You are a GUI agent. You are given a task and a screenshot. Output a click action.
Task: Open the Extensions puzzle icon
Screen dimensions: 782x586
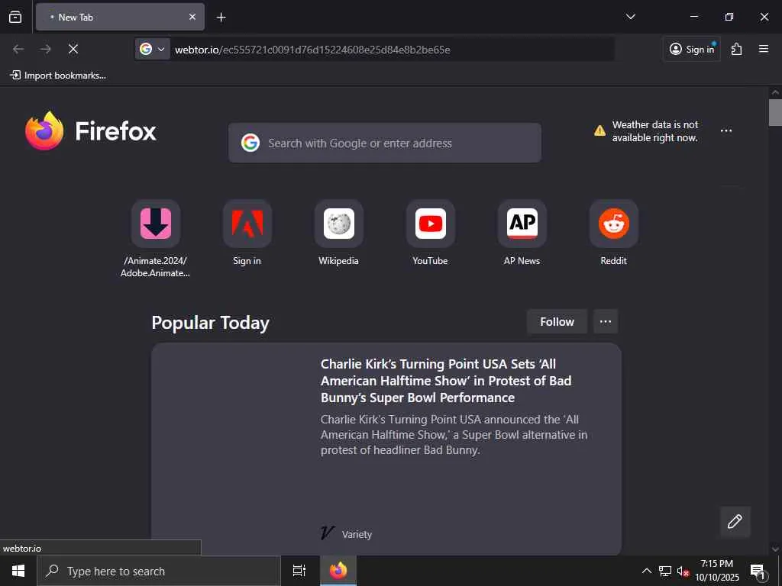tap(737, 49)
